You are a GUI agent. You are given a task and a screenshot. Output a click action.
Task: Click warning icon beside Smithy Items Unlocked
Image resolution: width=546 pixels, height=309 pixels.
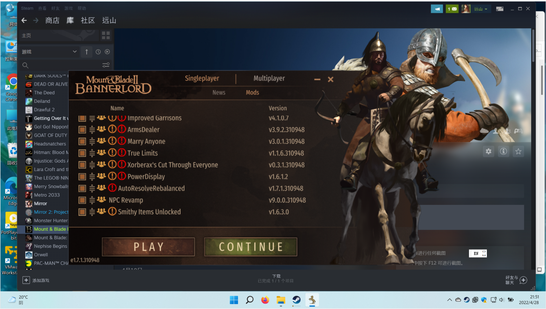click(x=112, y=211)
